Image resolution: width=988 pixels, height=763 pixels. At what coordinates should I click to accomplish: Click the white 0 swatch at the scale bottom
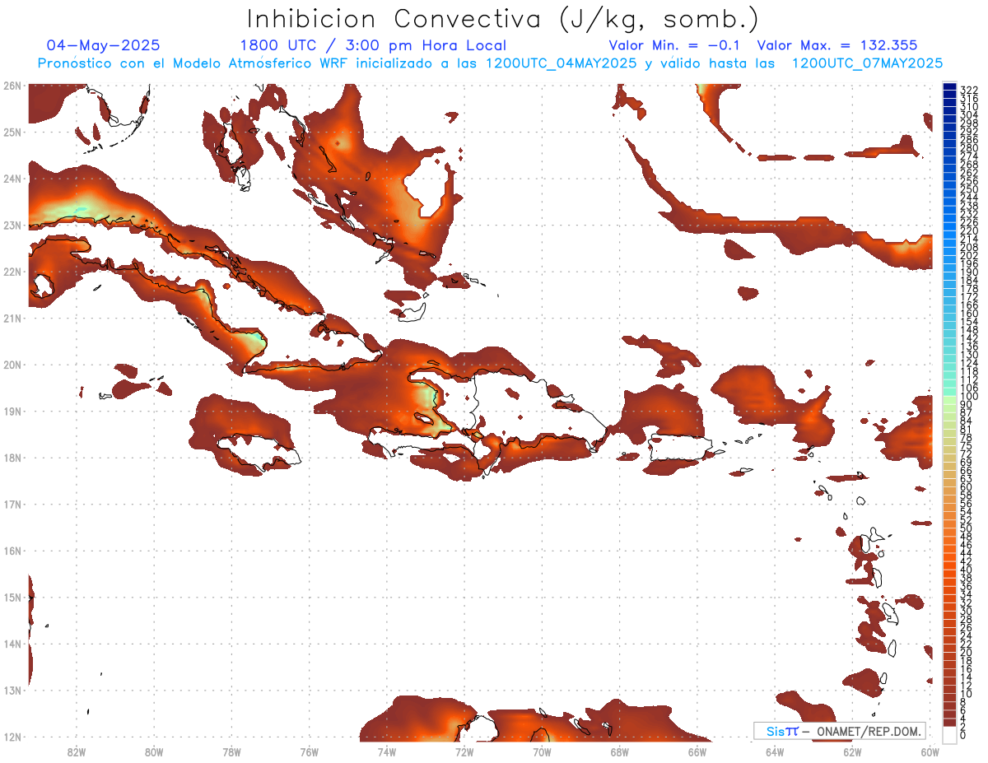950,734
